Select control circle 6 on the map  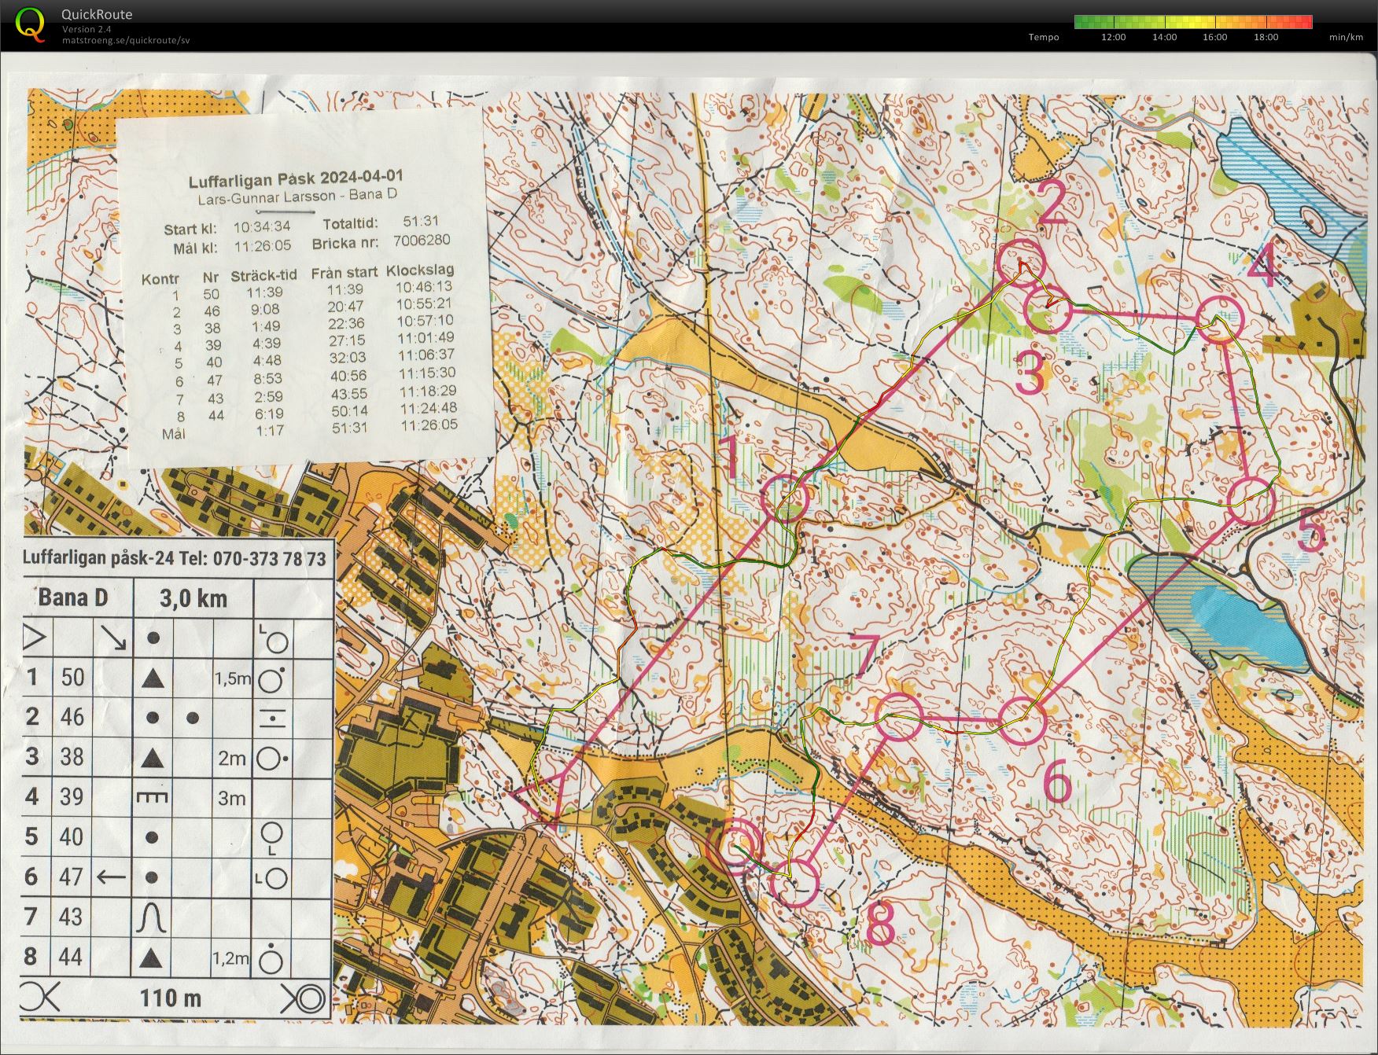pyautogui.click(x=1023, y=720)
